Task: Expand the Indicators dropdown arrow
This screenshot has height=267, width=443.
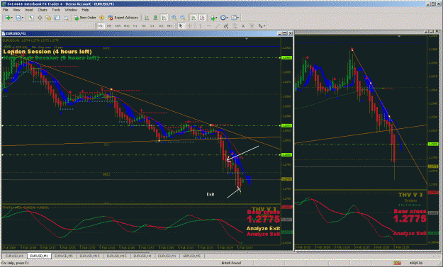Action: pyautogui.click(x=216, y=18)
